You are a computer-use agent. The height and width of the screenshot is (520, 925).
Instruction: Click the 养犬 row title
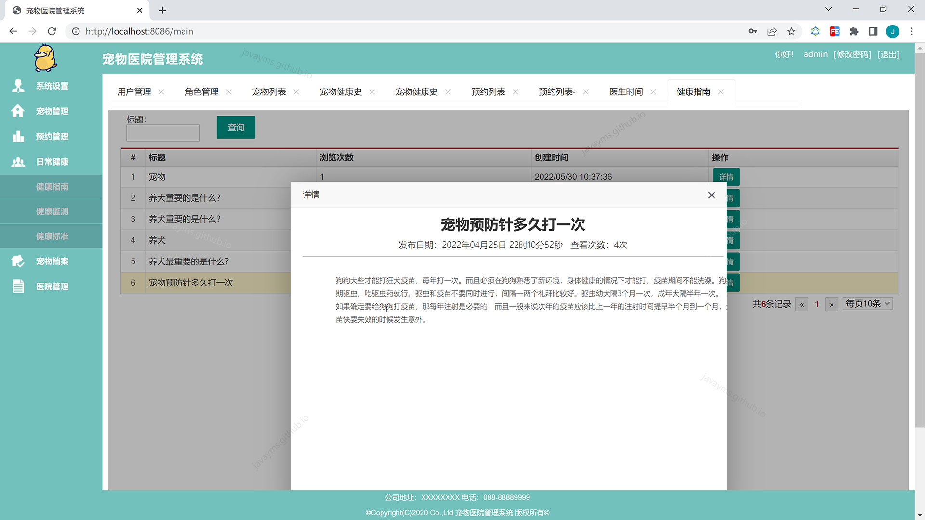tap(157, 240)
